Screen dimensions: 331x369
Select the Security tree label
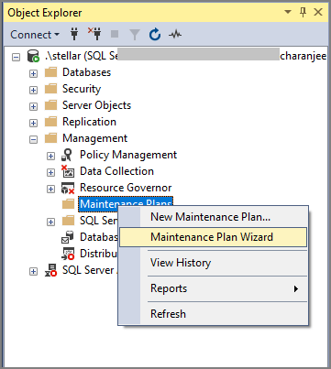[x=82, y=89]
